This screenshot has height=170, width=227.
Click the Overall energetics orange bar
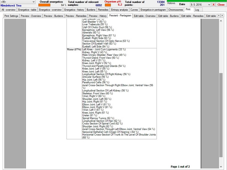pos(44,5)
